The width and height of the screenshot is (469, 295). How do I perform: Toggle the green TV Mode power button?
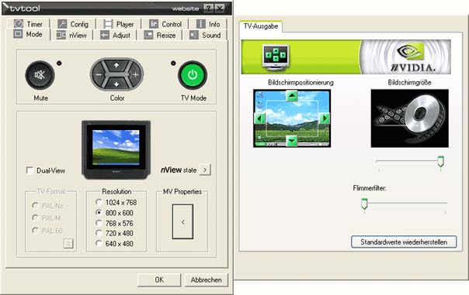[193, 75]
